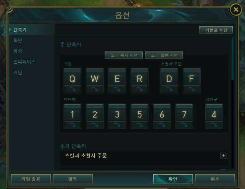Click the cast arrow under trinket key 4

214,125
